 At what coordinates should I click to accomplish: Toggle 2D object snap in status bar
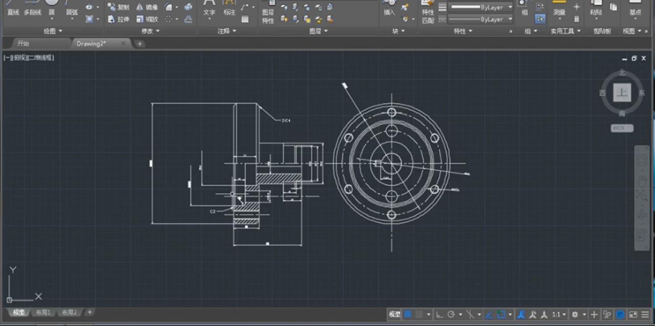pos(502,314)
